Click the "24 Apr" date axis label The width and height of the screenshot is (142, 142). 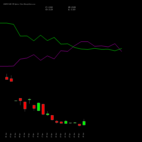pyautogui.click(x=65, y=135)
